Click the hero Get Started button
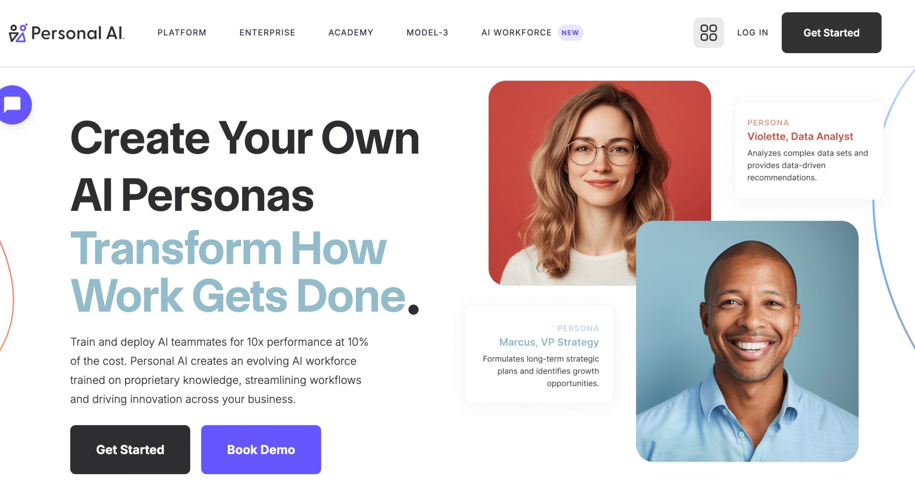 [x=130, y=449]
